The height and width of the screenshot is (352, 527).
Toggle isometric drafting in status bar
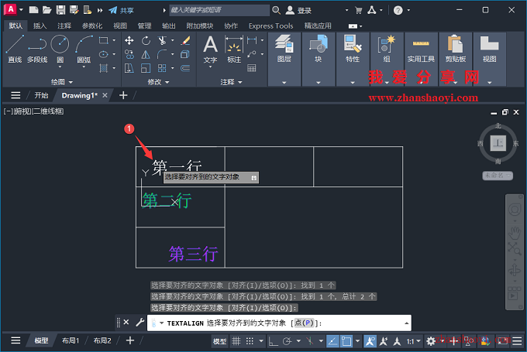pyautogui.click(x=310, y=341)
